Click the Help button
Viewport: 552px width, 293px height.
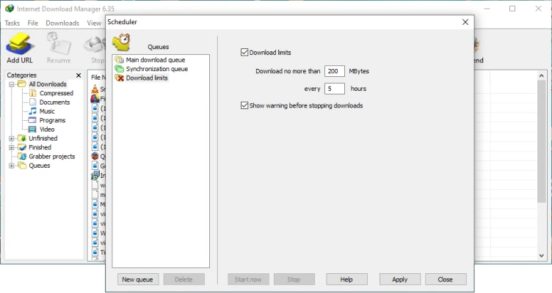(x=346, y=280)
